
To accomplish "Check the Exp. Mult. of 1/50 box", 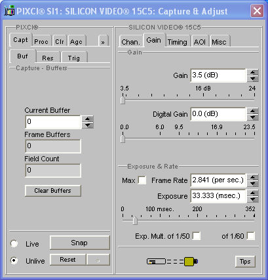I will [197, 236].
